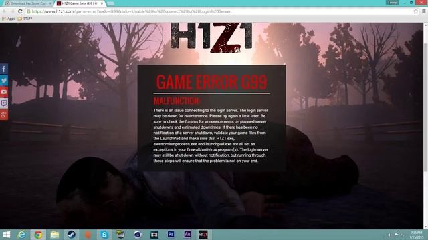Close the Download FastStone Capture tab
428x240 pixels.
pos(51,3)
